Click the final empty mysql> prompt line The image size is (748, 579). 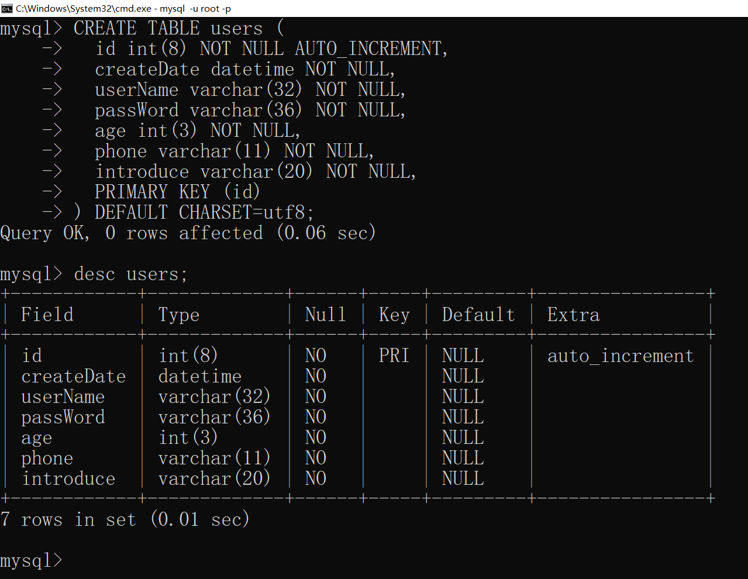[31, 560]
